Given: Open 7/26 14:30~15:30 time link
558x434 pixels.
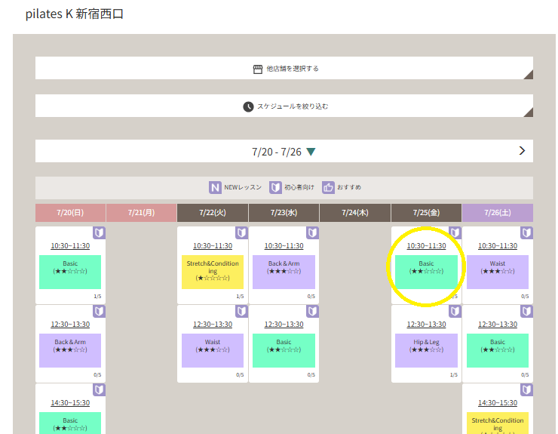Looking at the screenshot, I should tap(498, 402).
